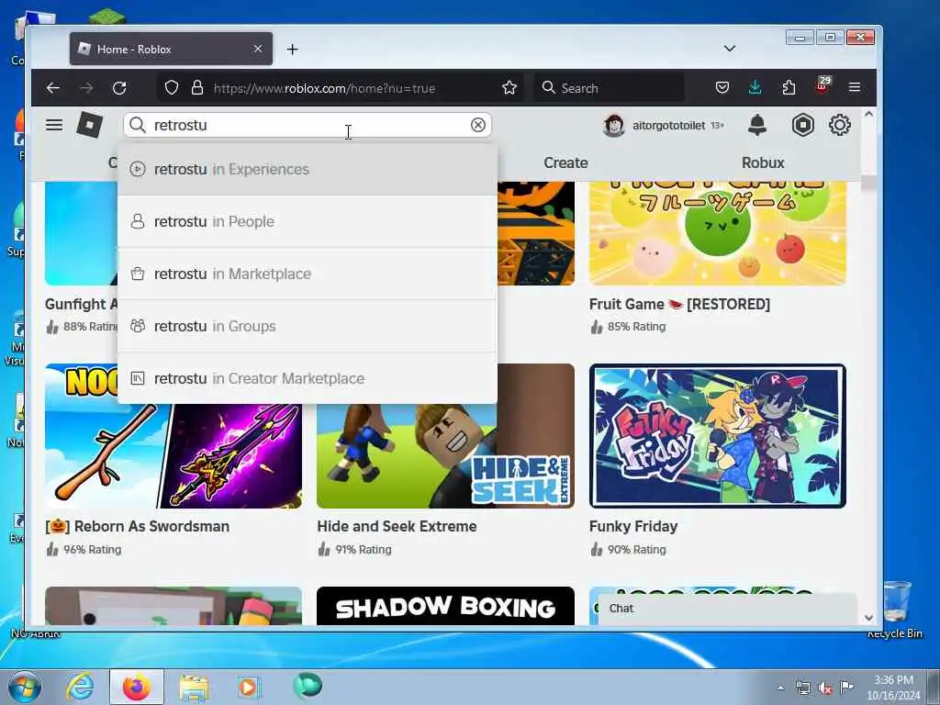Open the Roblox left navigation menu
This screenshot has height=705, width=940.
[54, 125]
